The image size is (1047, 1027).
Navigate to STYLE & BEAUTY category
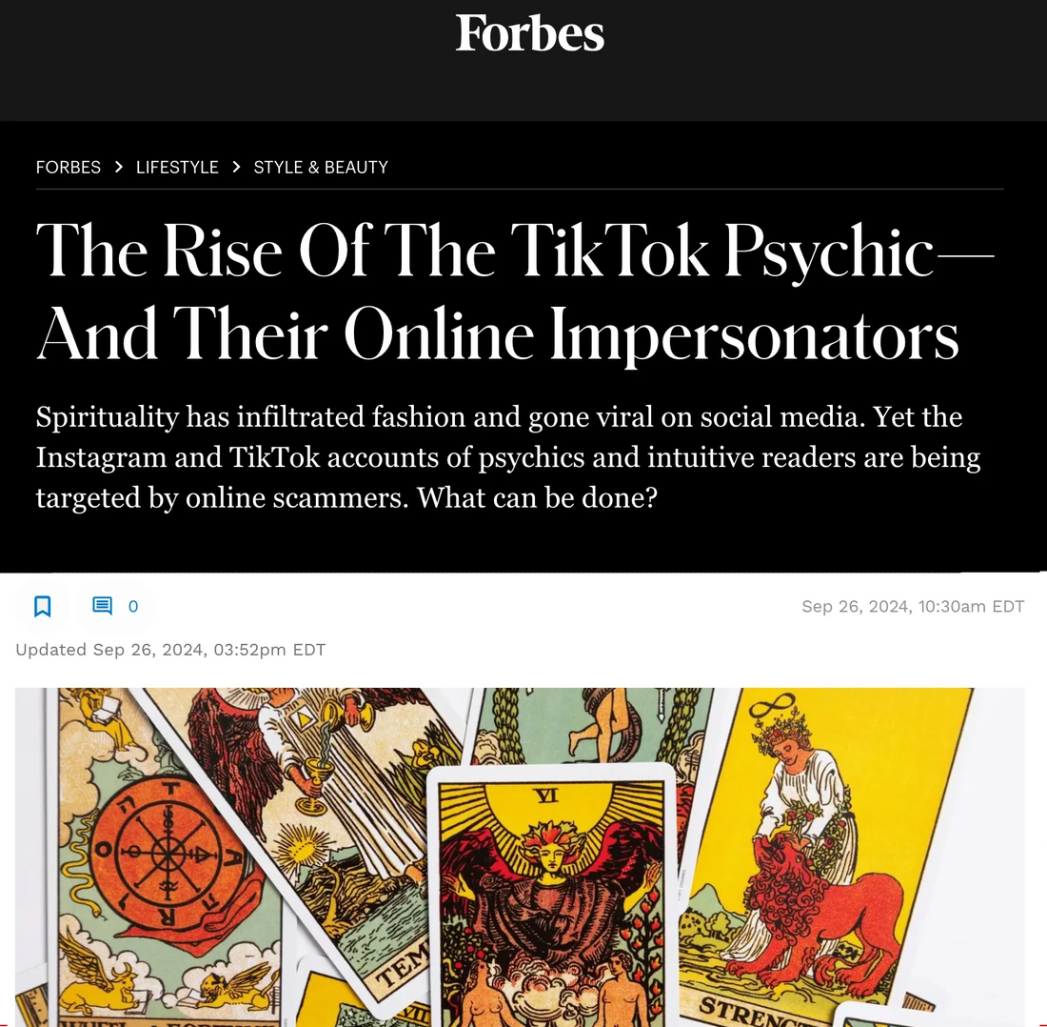pyautogui.click(x=321, y=167)
